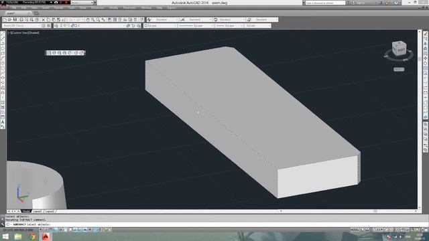The height and width of the screenshot is (241, 429).
Task: Open Layer Properties Manager icon
Action: 56,25
